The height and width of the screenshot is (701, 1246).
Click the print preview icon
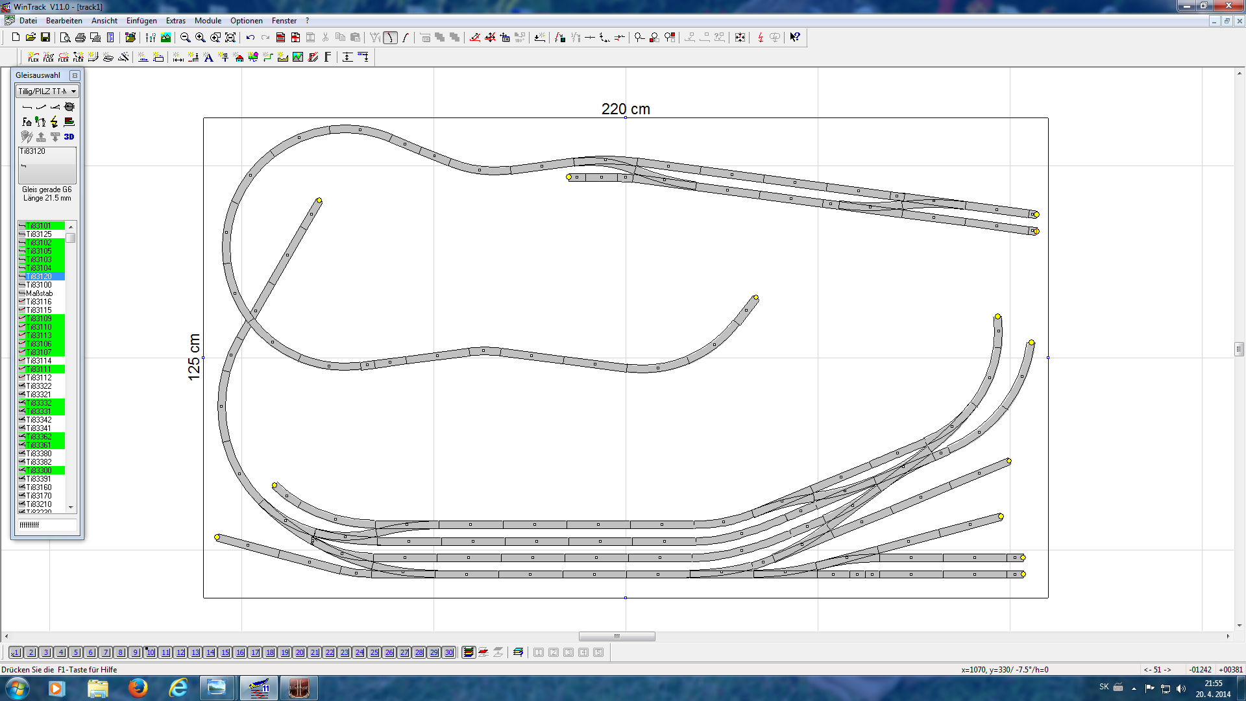click(65, 38)
